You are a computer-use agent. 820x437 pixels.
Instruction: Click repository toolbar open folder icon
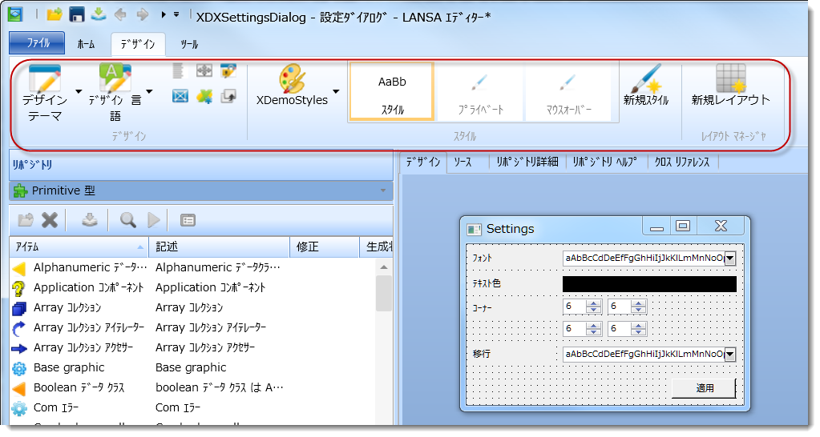(25, 220)
